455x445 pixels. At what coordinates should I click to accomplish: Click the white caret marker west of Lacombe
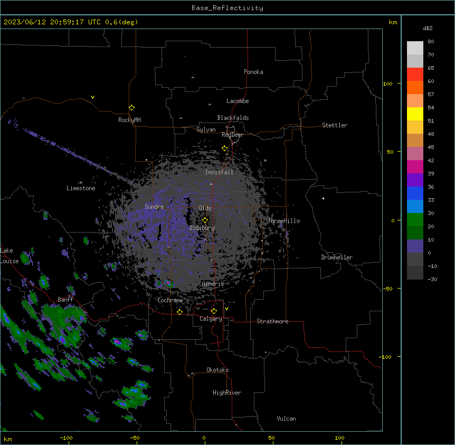(x=210, y=105)
